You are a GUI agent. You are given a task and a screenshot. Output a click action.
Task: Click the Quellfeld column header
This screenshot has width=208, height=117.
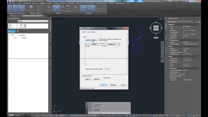[x=94, y=44]
